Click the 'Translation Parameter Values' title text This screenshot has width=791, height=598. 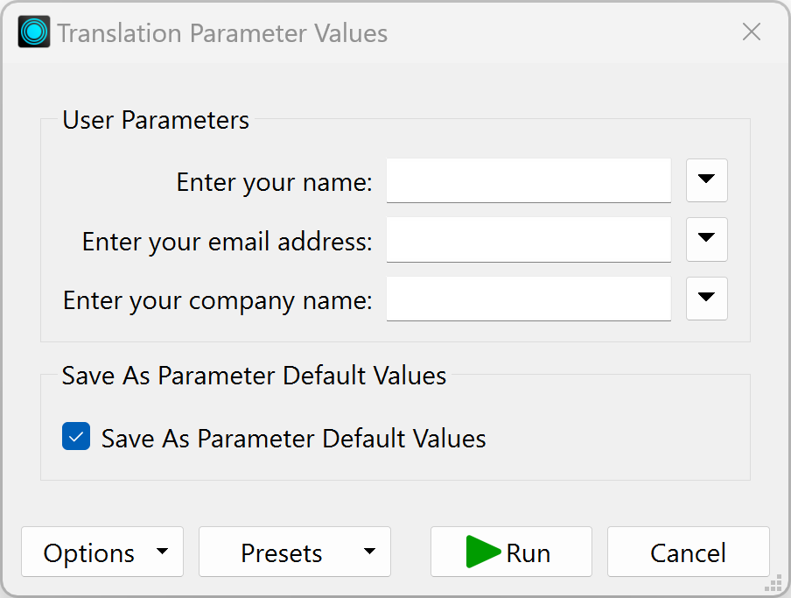point(222,33)
